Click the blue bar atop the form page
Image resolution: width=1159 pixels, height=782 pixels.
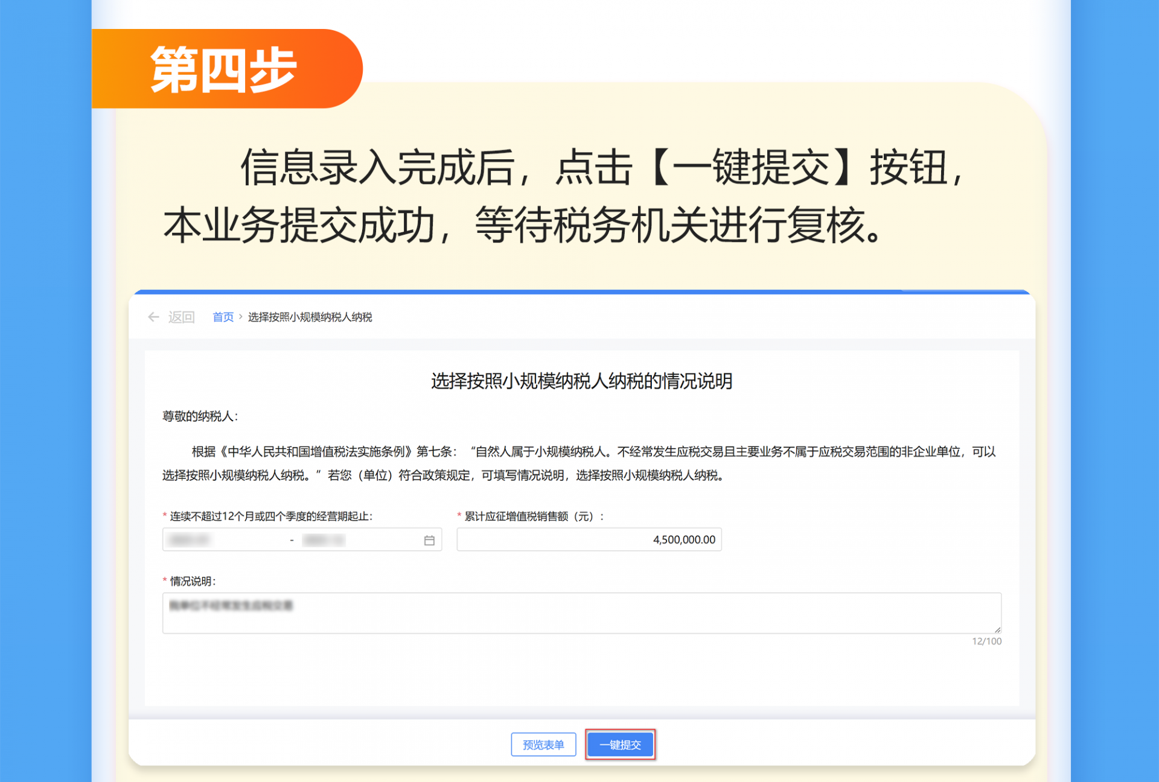[x=579, y=292]
